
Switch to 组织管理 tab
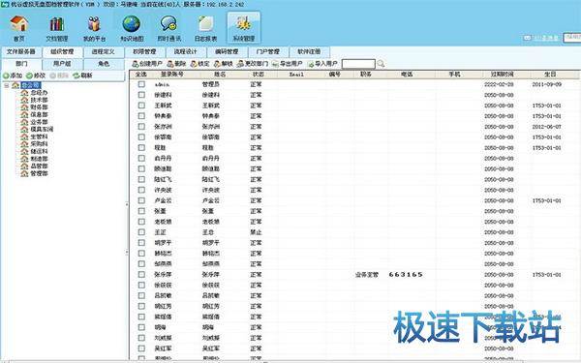62,52
